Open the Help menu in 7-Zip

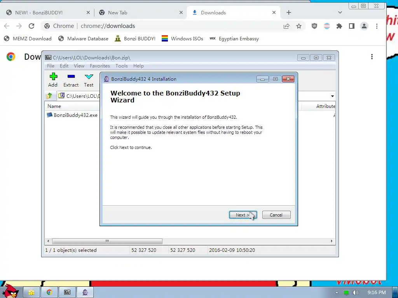[138, 66]
